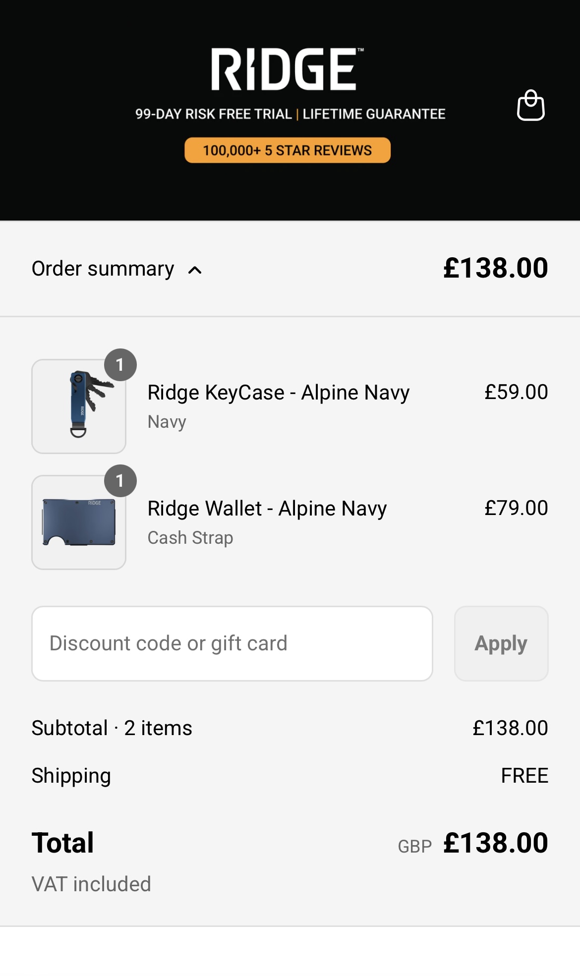This screenshot has height=976, width=580.
Task: Tap the quantity badge on the Wallet
Action: click(x=120, y=481)
